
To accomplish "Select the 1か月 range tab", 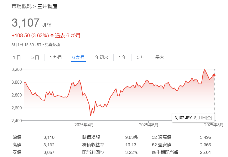I will tap(56, 57).
